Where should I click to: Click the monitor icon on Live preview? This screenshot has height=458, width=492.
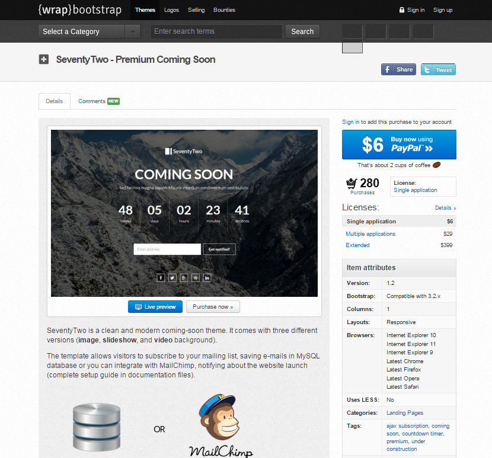click(x=138, y=307)
